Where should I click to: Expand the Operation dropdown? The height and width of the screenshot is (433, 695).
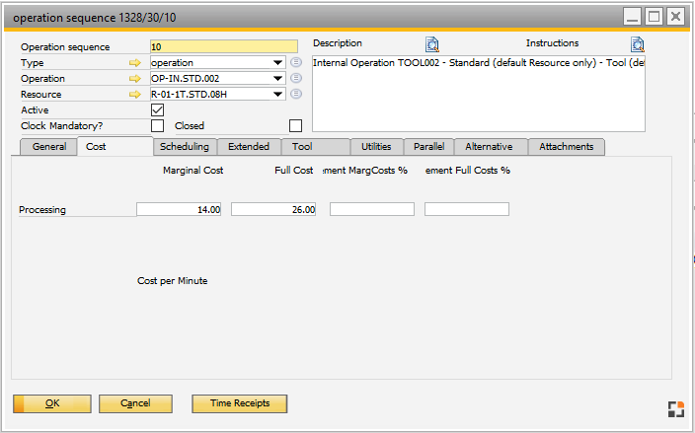coord(278,79)
